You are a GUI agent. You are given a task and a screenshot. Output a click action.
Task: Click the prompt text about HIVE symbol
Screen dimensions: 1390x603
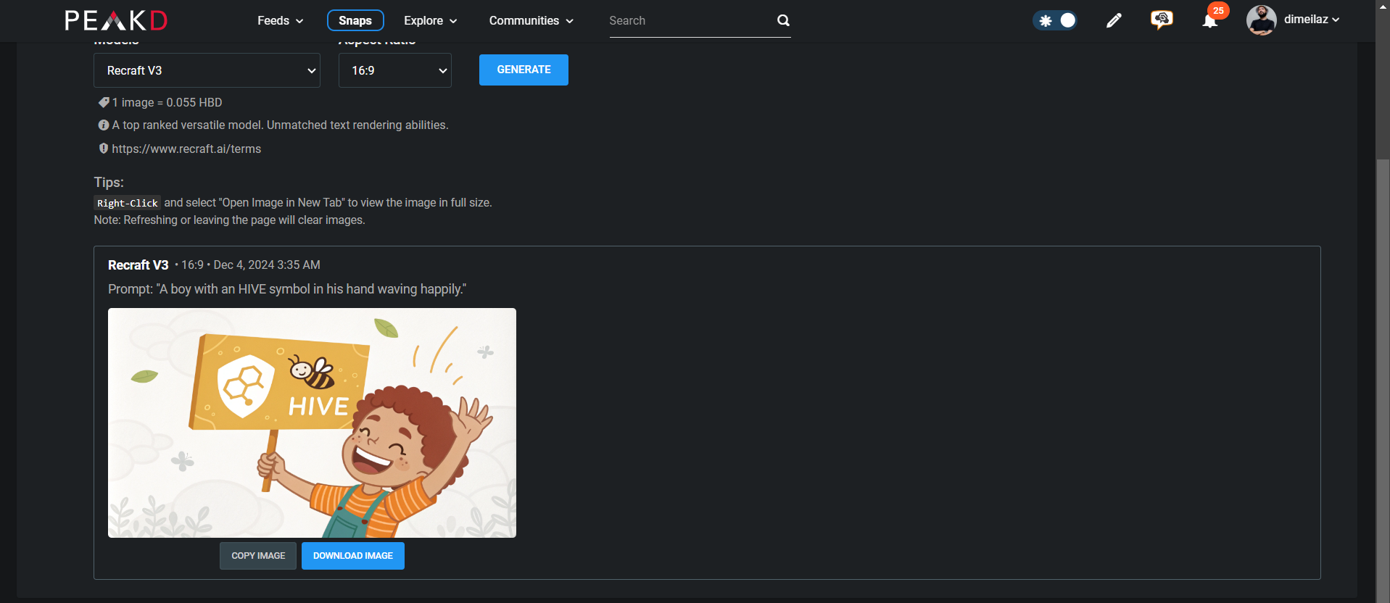pyautogui.click(x=287, y=289)
